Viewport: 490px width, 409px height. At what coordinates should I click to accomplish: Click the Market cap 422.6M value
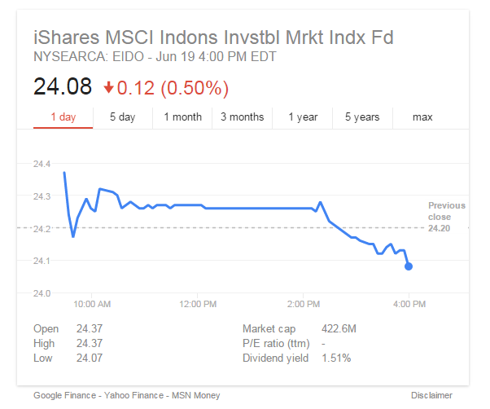(x=339, y=328)
